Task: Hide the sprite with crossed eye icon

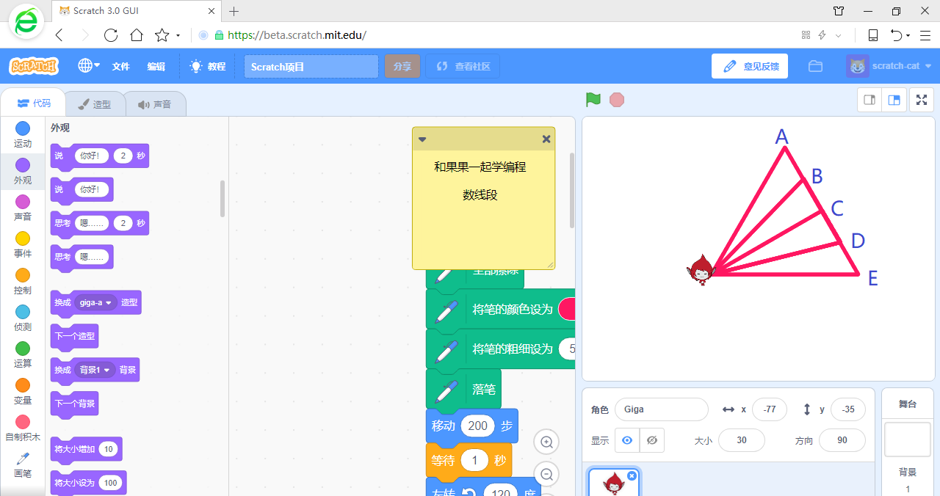Action: coord(651,440)
